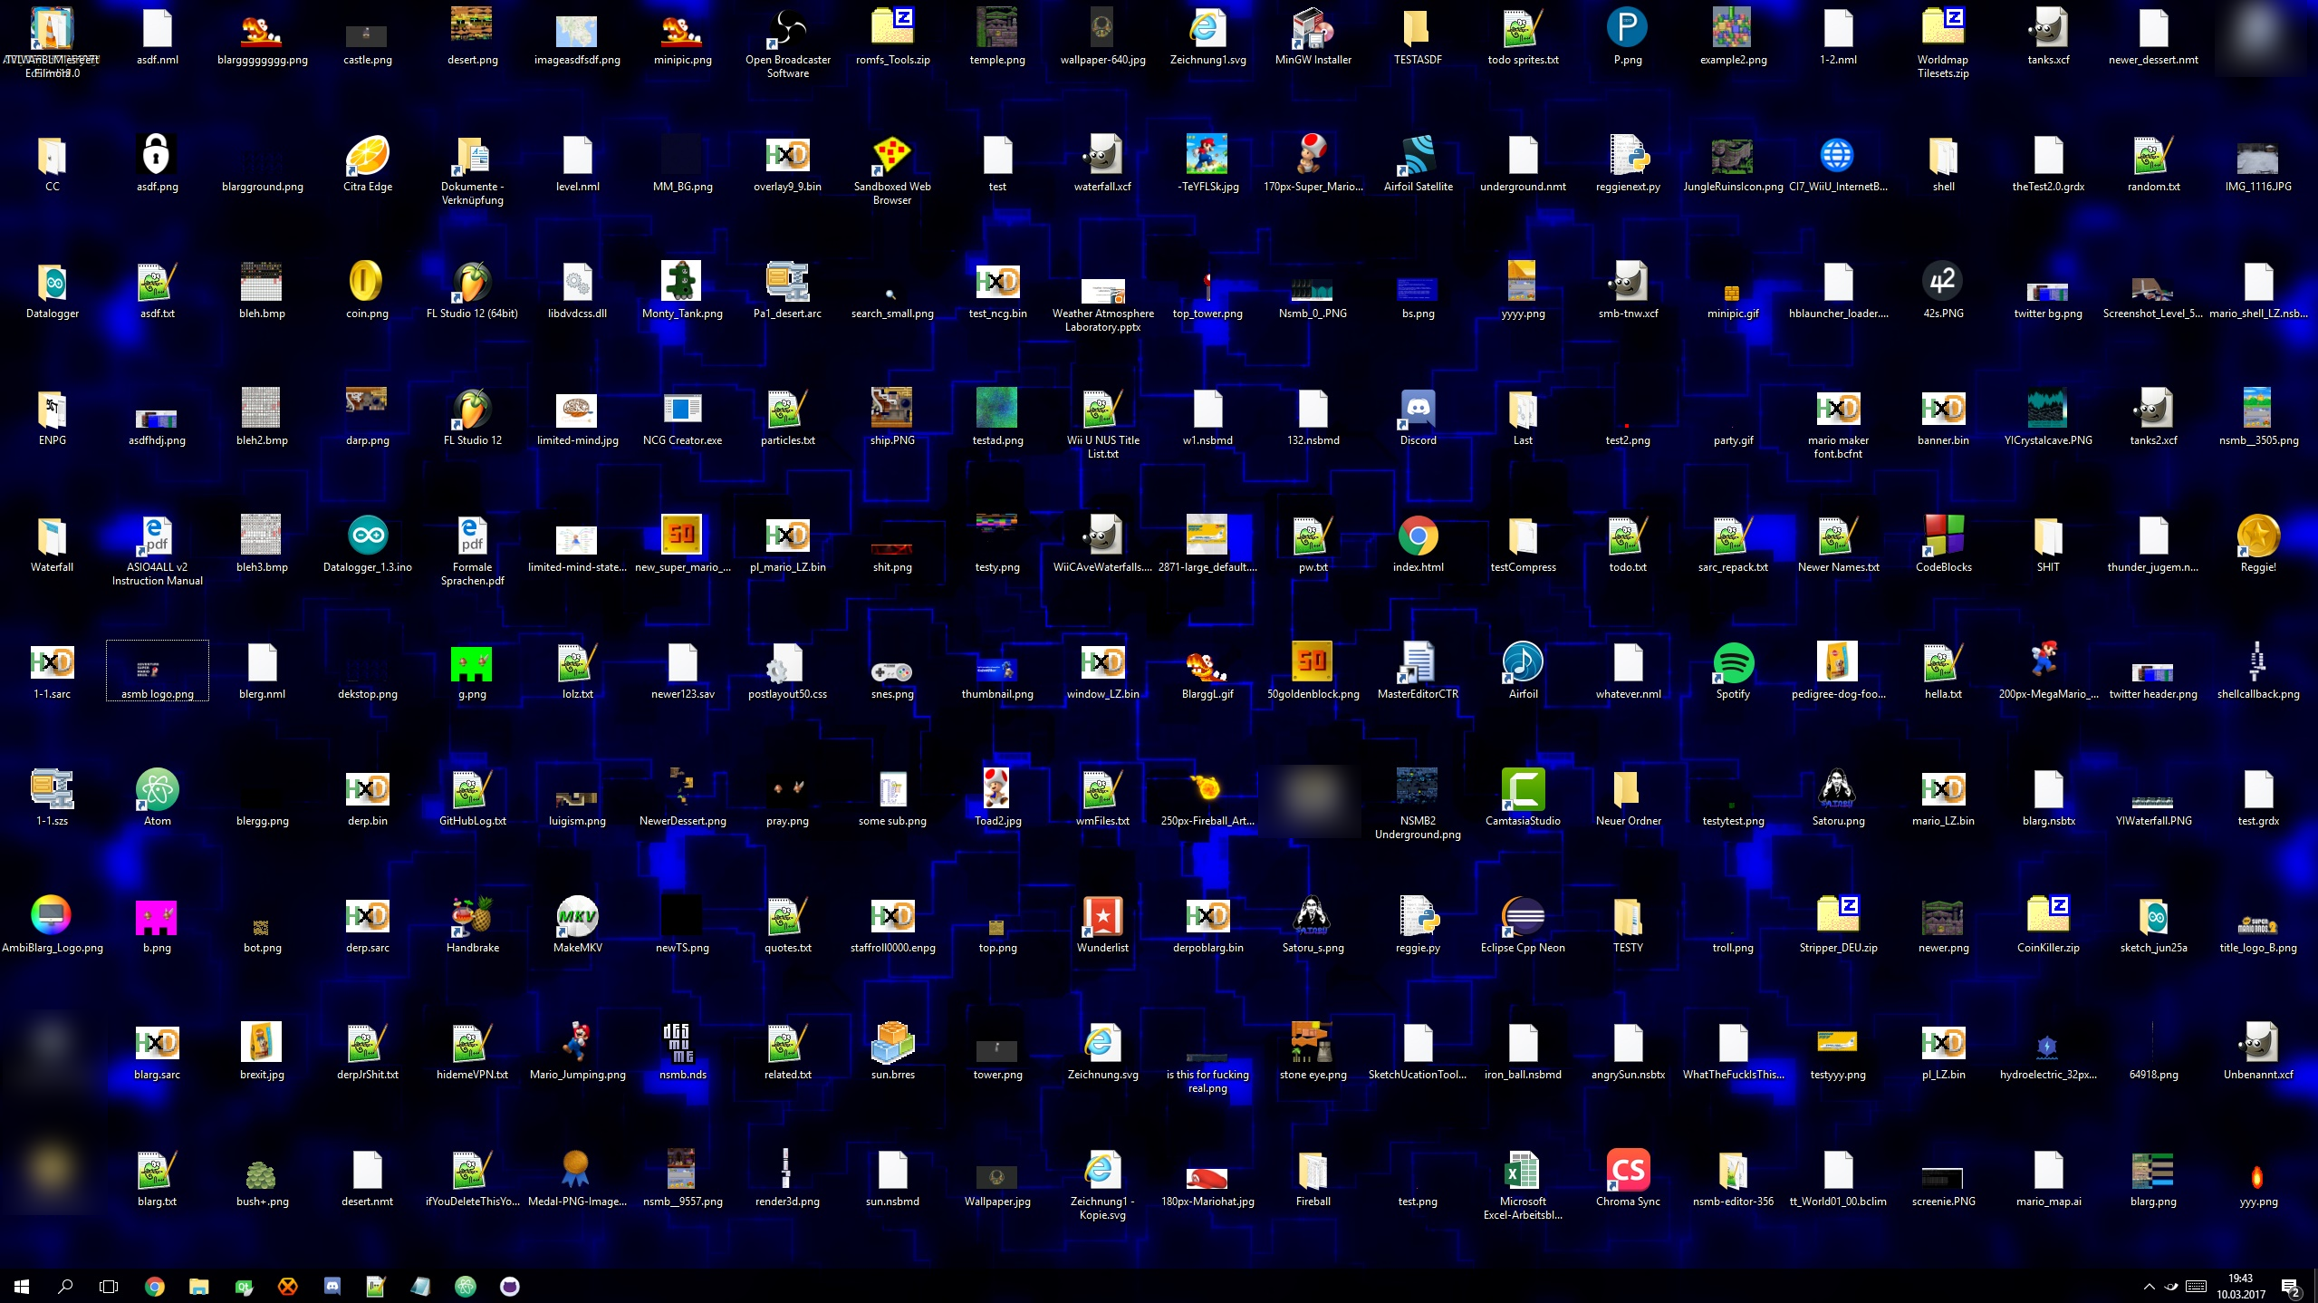Viewport: 2318px width, 1303px height.
Task: Select the Atom editor shortcut
Action: coord(157,790)
